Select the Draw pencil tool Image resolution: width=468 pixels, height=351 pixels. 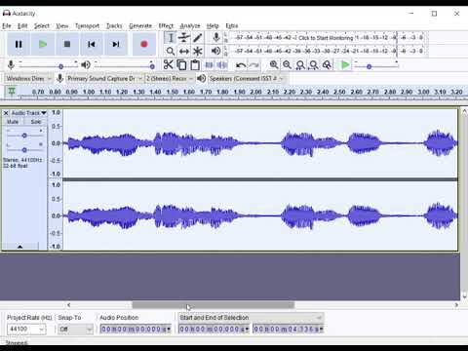[198, 37]
